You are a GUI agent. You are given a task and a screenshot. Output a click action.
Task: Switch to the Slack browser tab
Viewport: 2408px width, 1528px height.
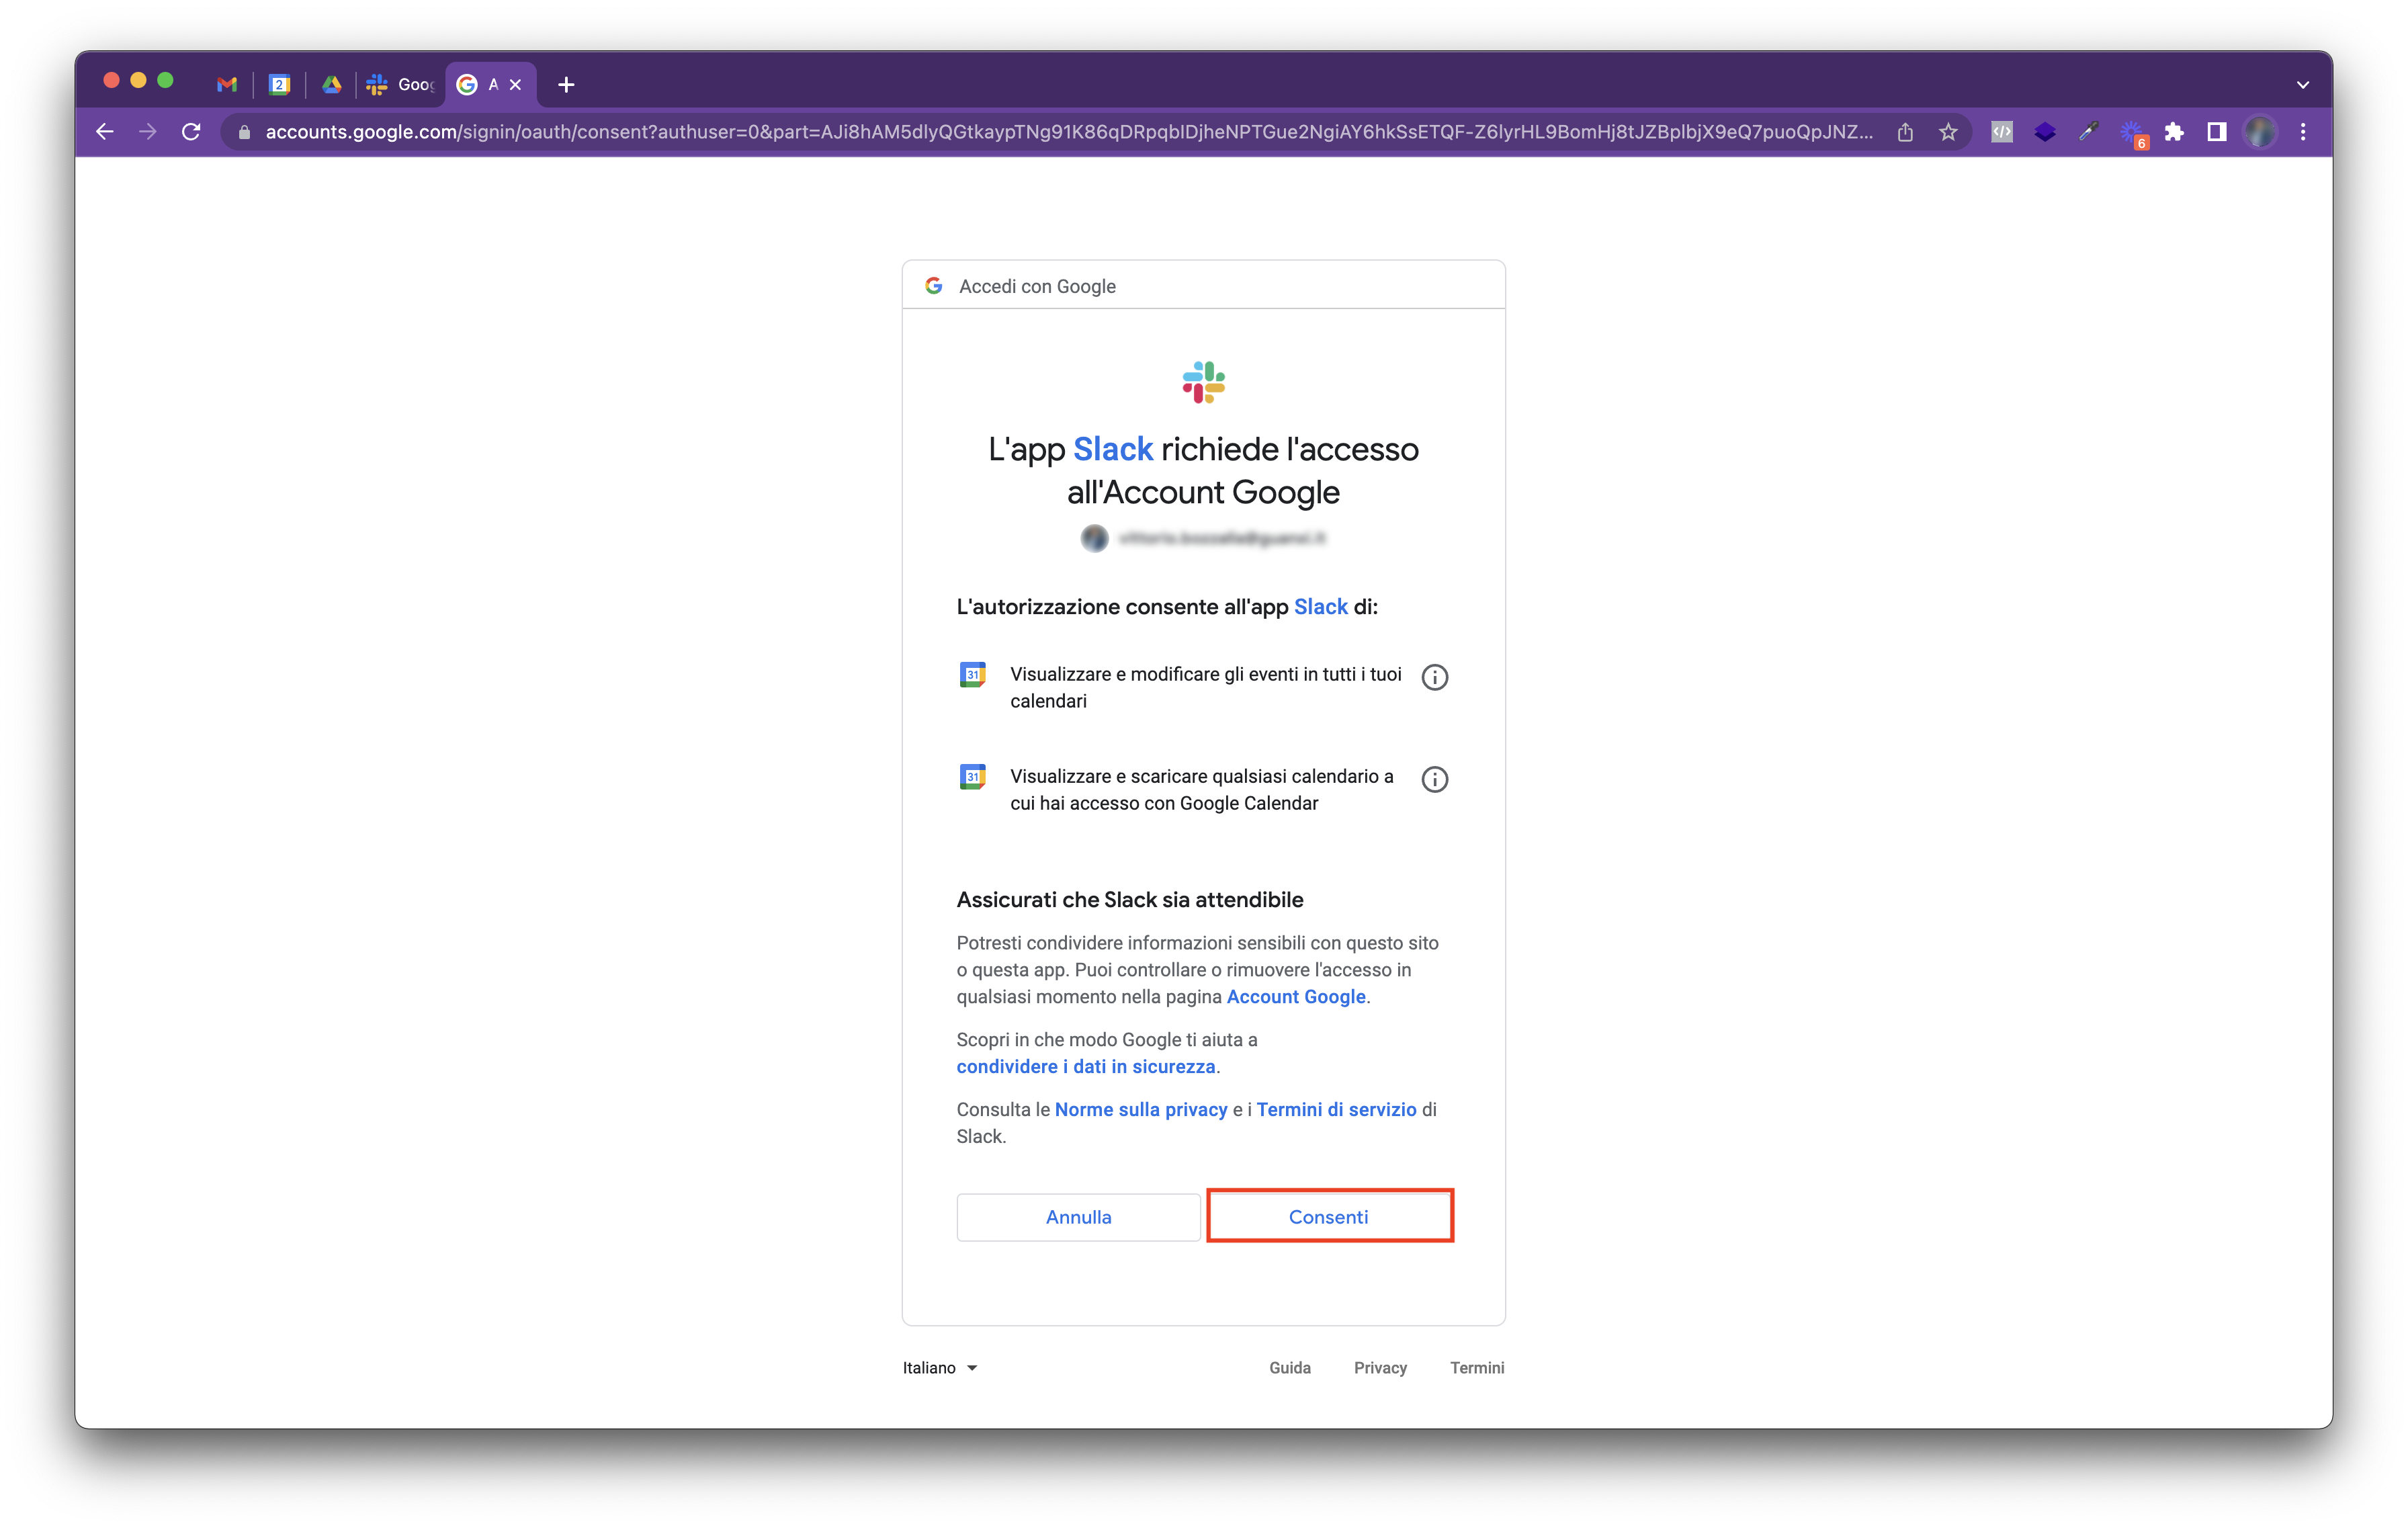tap(400, 85)
